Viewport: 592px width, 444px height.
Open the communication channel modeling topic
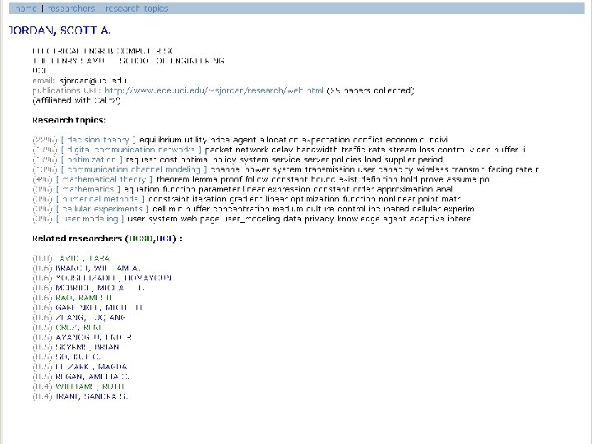click(134, 169)
